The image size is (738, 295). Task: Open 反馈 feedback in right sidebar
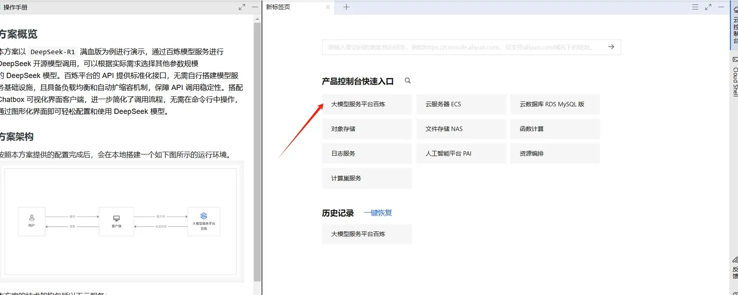tap(735, 269)
